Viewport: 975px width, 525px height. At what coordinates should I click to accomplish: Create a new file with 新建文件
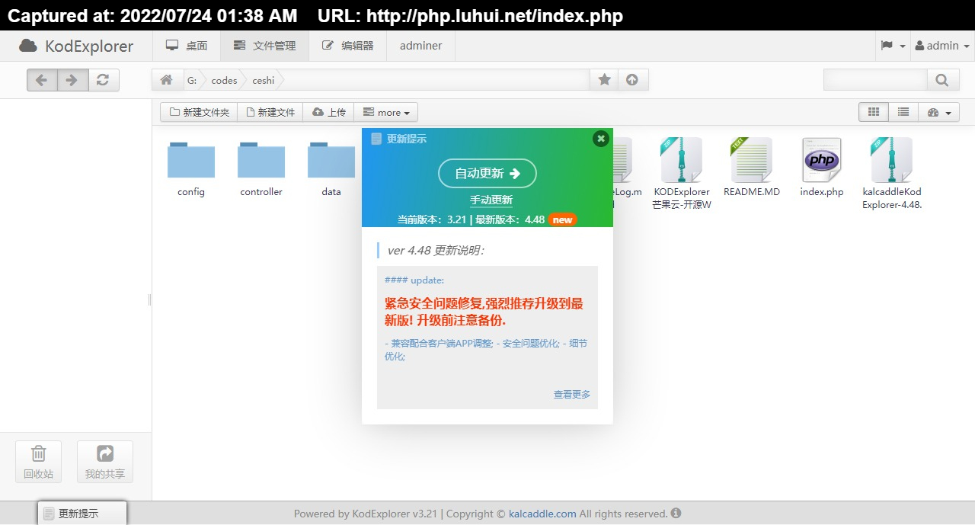tap(270, 112)
